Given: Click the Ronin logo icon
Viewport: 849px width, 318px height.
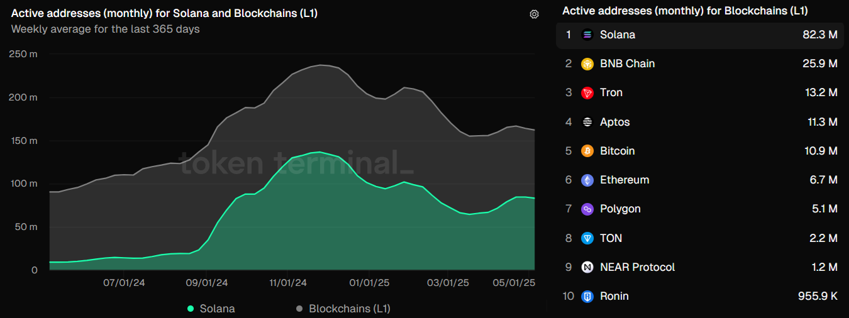Looking at the screenshot, I should pyautogui.click(x=587, y=296).
